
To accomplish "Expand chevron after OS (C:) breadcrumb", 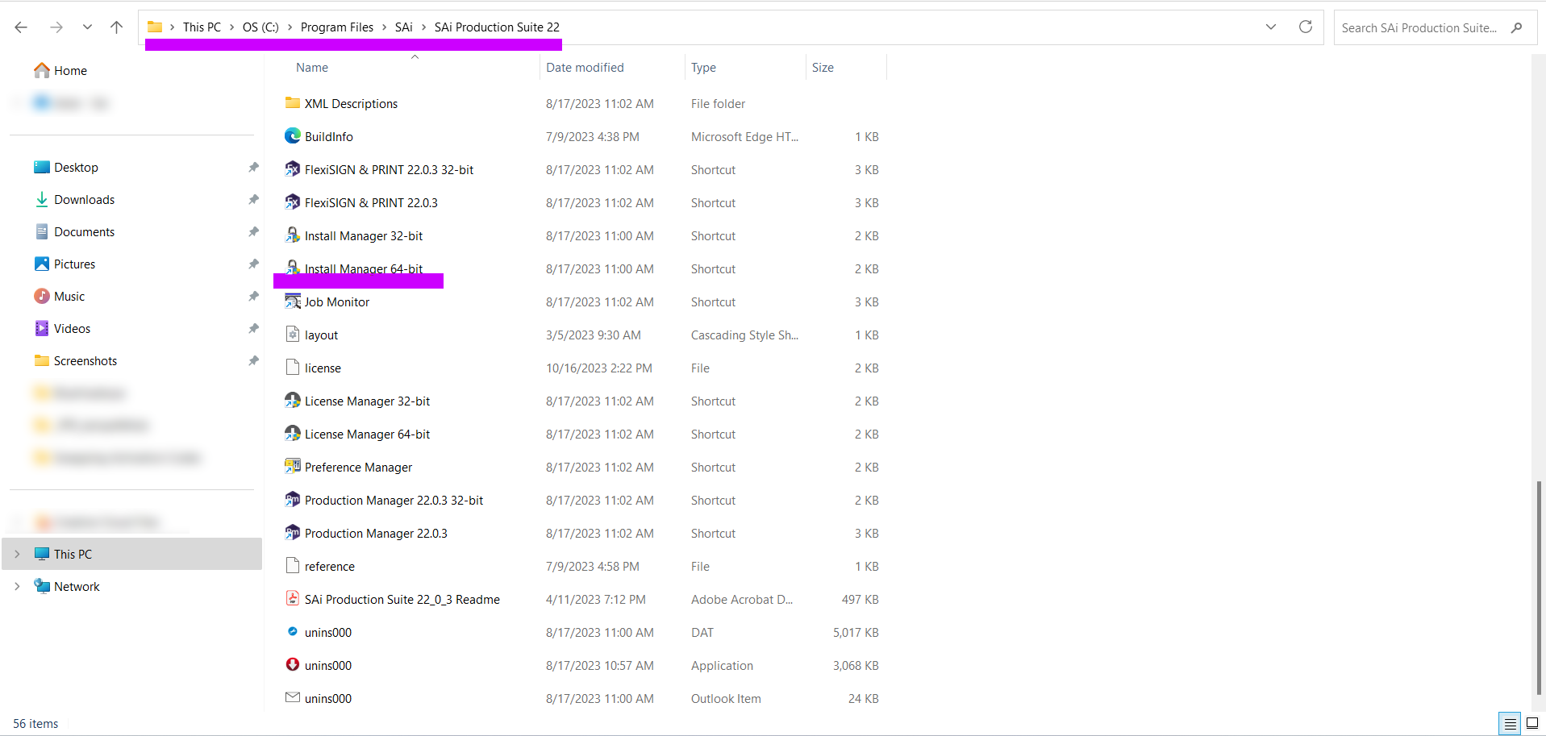I will pyautogui.click(x=290, y=27).
